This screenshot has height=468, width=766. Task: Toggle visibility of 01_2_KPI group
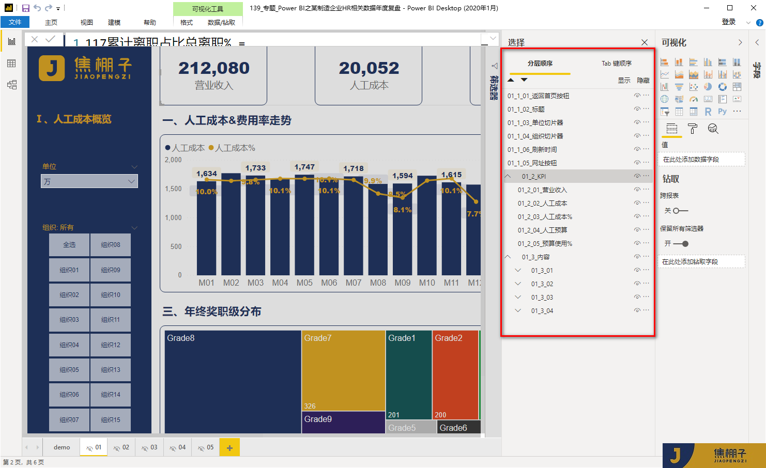[637, 176]
